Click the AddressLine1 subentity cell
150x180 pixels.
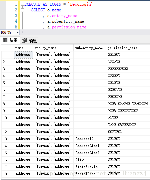pyautogui.click(x=90, y=146)
